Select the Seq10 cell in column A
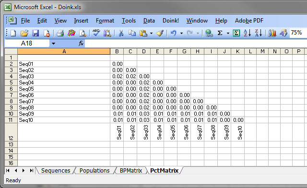The width and height of the screenshot is (307, 188). click(64, 120)
